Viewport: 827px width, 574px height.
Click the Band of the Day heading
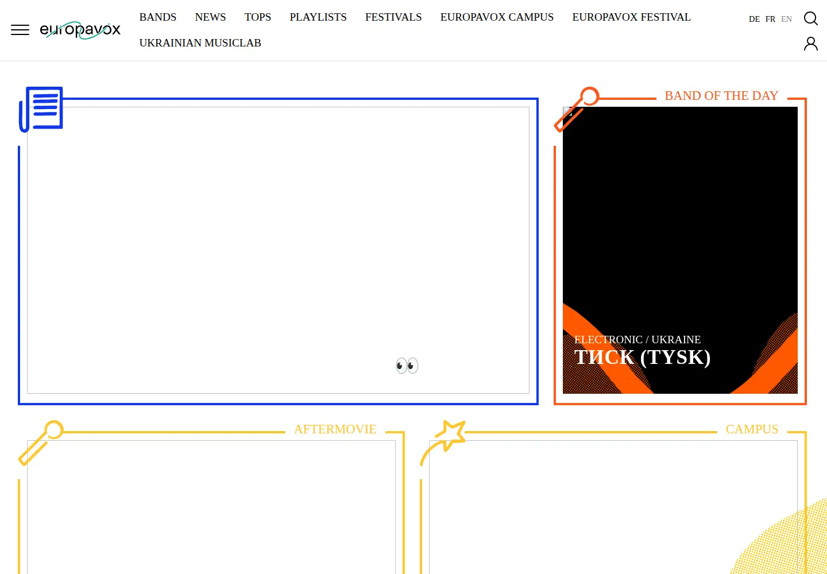(721, 96)
